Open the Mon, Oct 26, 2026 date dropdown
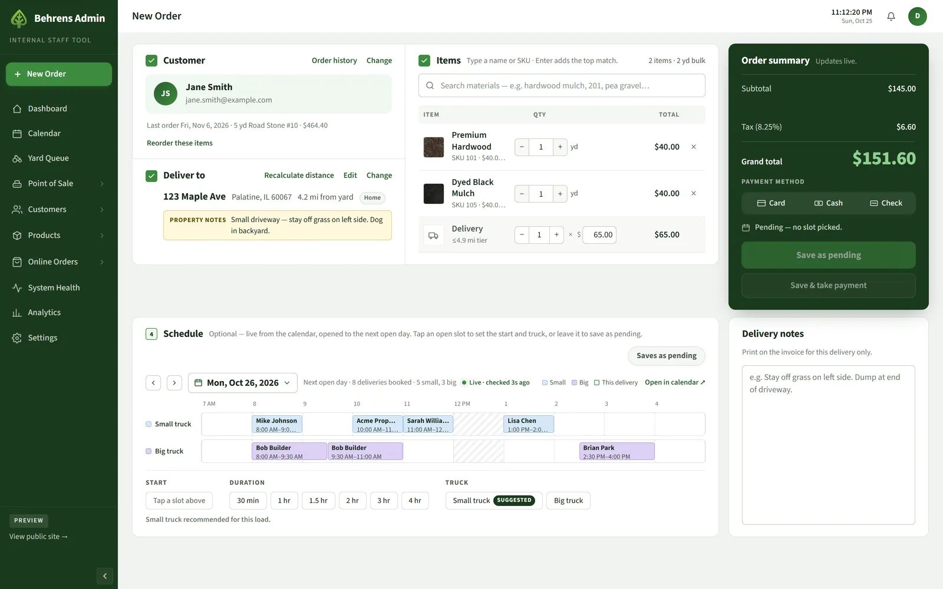 click(243, 383)
